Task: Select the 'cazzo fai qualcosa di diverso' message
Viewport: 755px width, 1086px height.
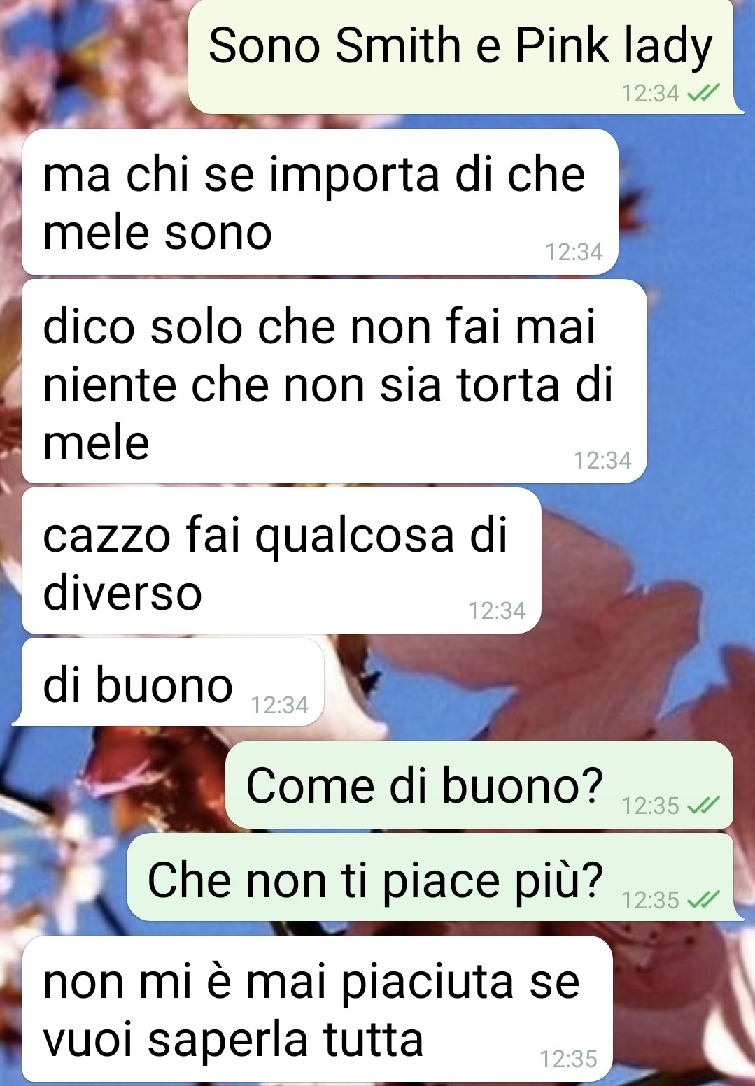Action: 282,561
